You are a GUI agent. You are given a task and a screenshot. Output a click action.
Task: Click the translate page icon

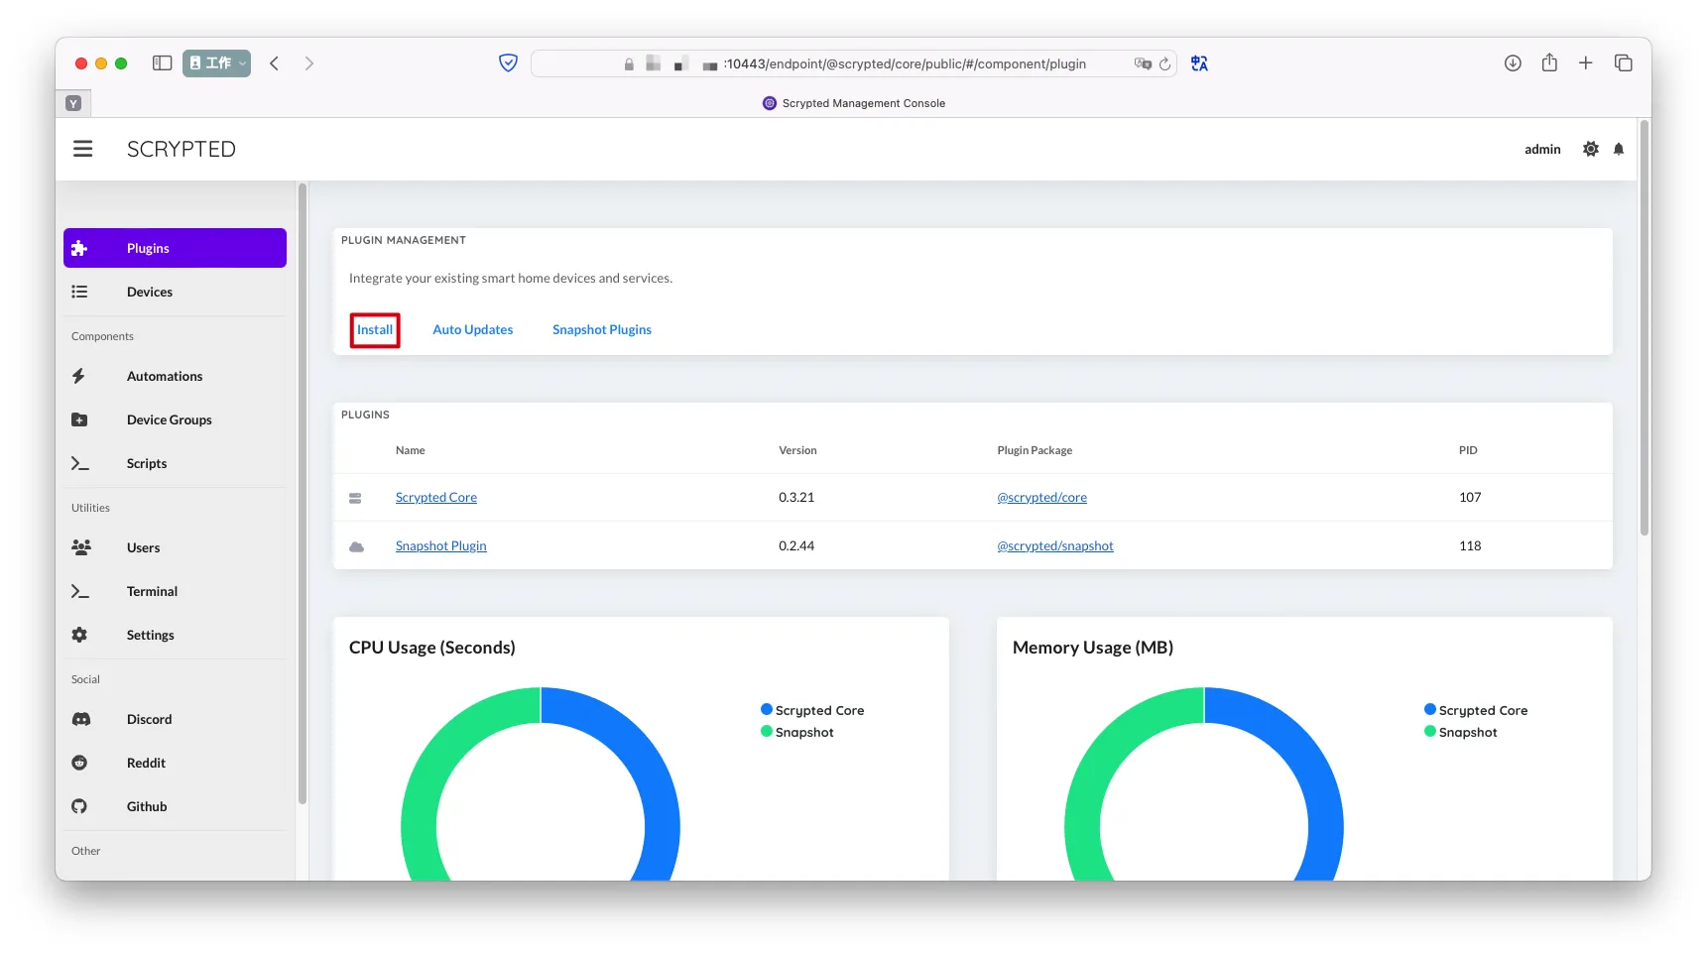[x=1199, y=63]
